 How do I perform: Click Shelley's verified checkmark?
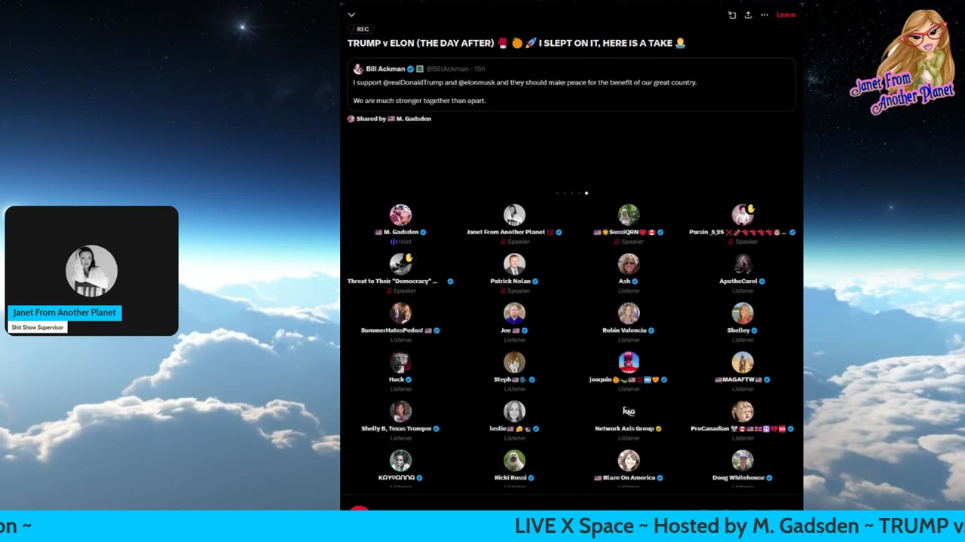[x=754, y=330]
